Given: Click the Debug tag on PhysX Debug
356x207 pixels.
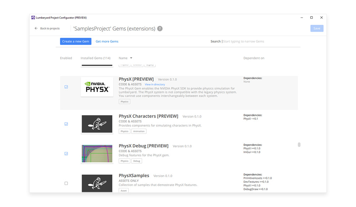Looking at the screenshot, I should click(137, 160).
